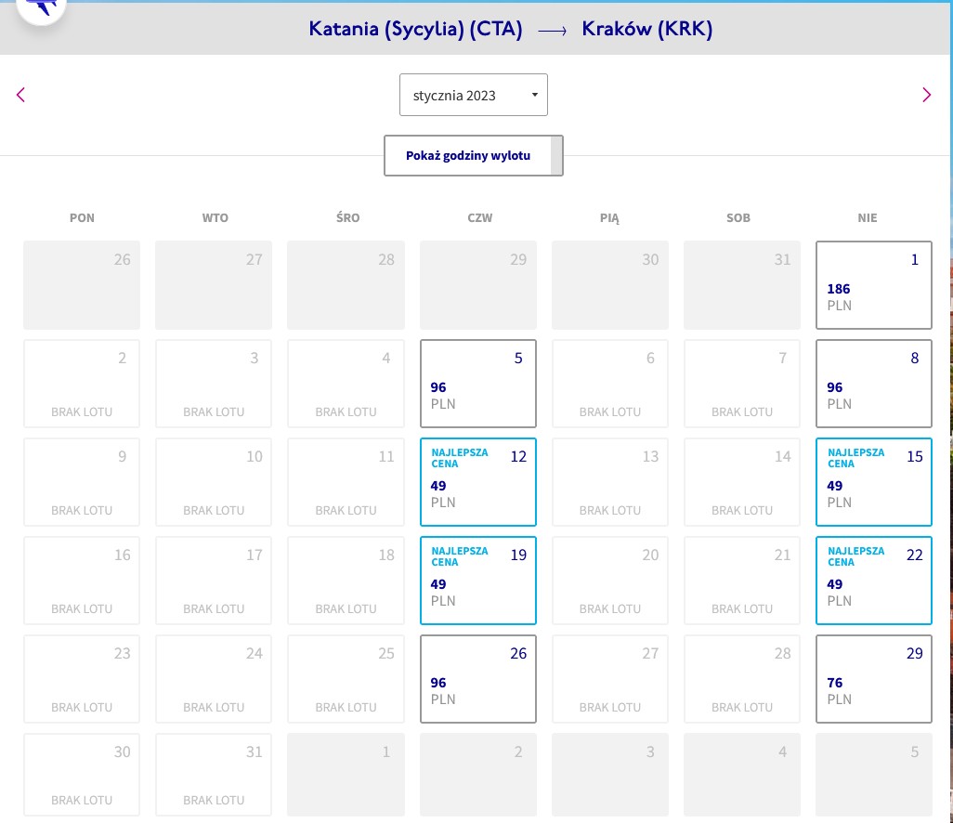
Task: Select Thursday January 5 flight 96 PLN
Action: (x=477, y=384)
